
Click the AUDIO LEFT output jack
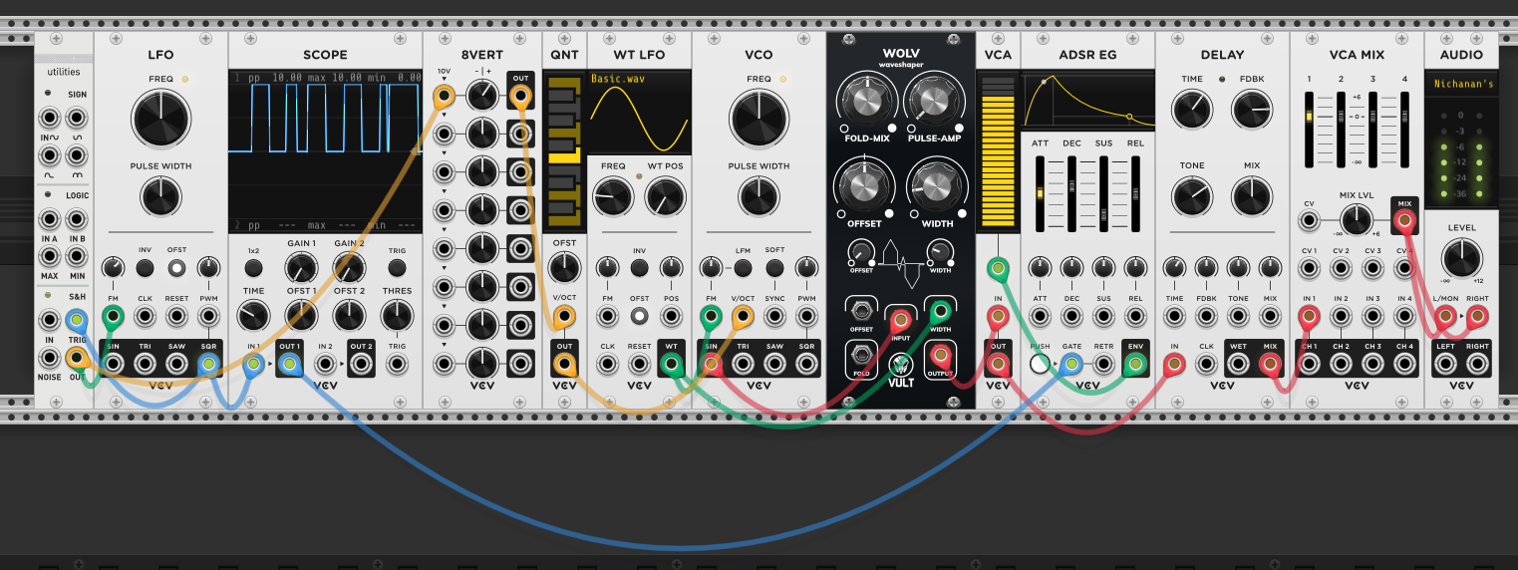[1445, 364]
